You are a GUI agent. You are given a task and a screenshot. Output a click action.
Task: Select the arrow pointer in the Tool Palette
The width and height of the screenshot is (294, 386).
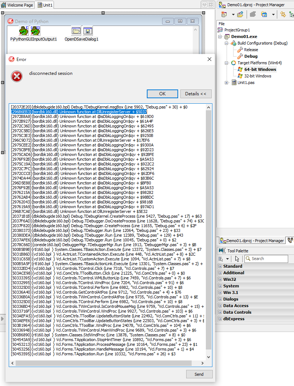coord(236,259)
